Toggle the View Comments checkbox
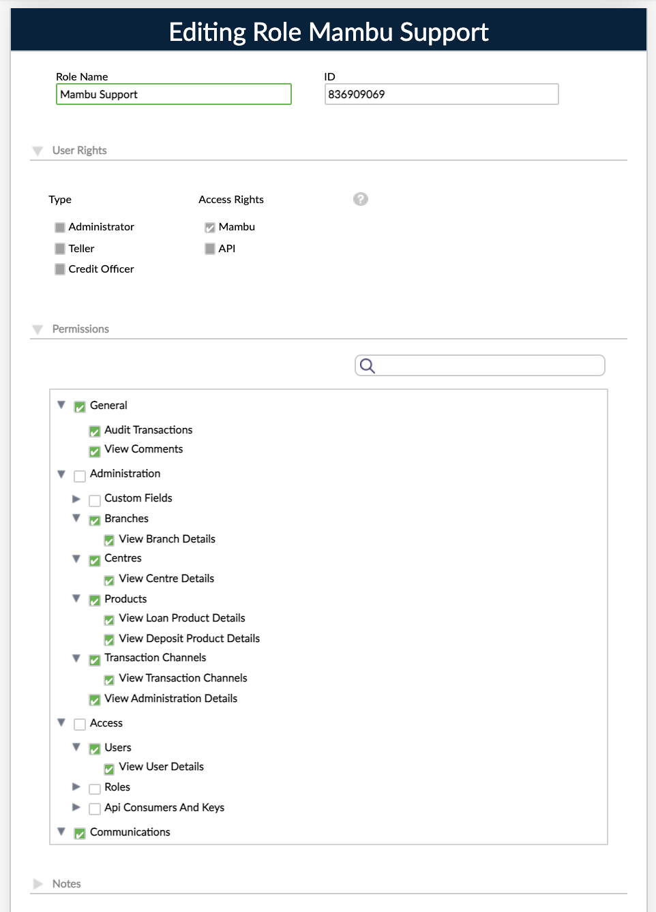This screenshot has width=656, height=912. (x=95, y=451)
